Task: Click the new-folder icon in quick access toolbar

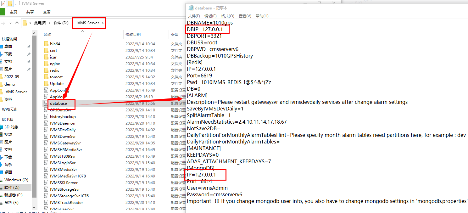Action: tap(10, 3)
